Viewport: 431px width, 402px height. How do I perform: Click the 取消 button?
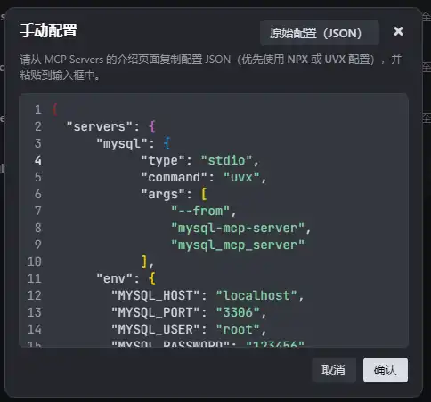(334, 370)
